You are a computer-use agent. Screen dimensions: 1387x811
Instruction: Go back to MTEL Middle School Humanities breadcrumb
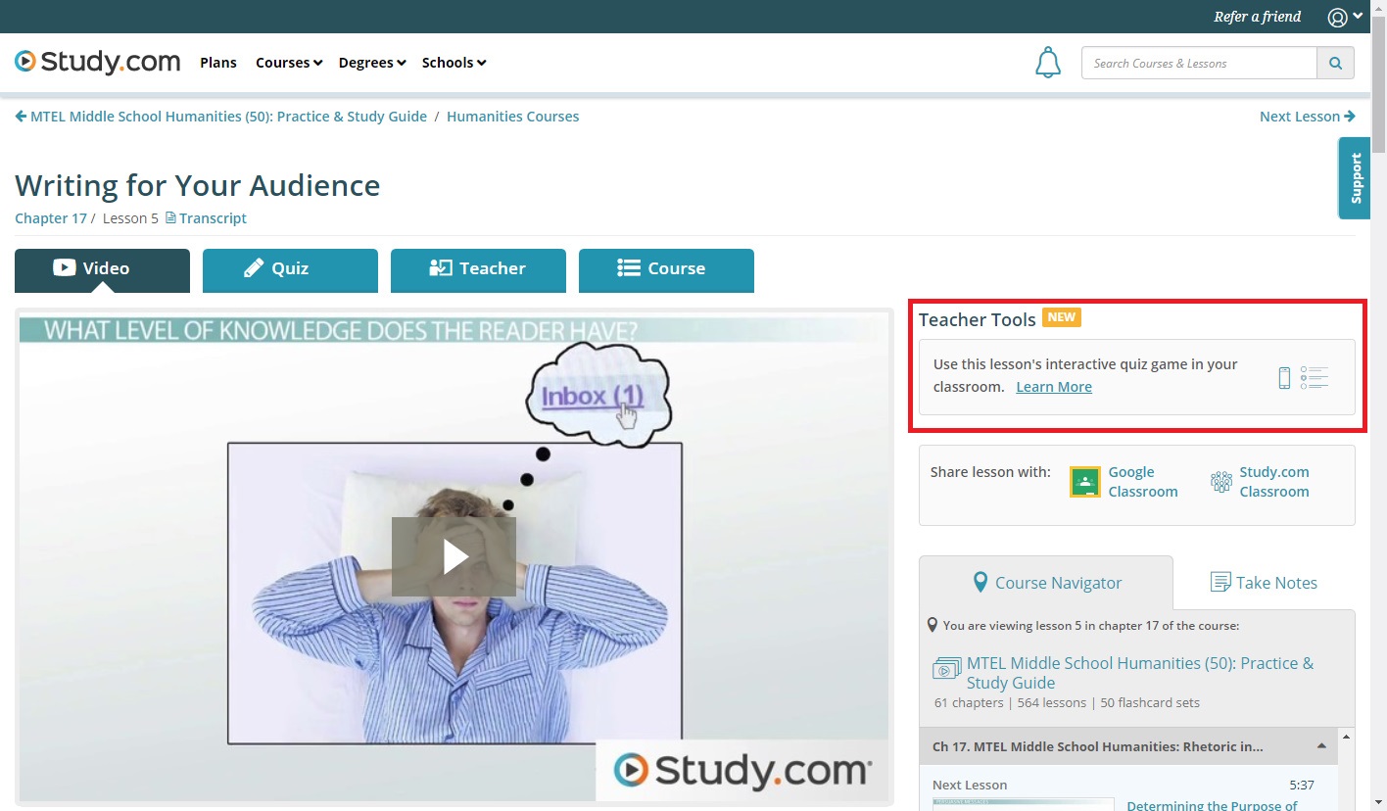pyautogui.click(x=221, y=116)
